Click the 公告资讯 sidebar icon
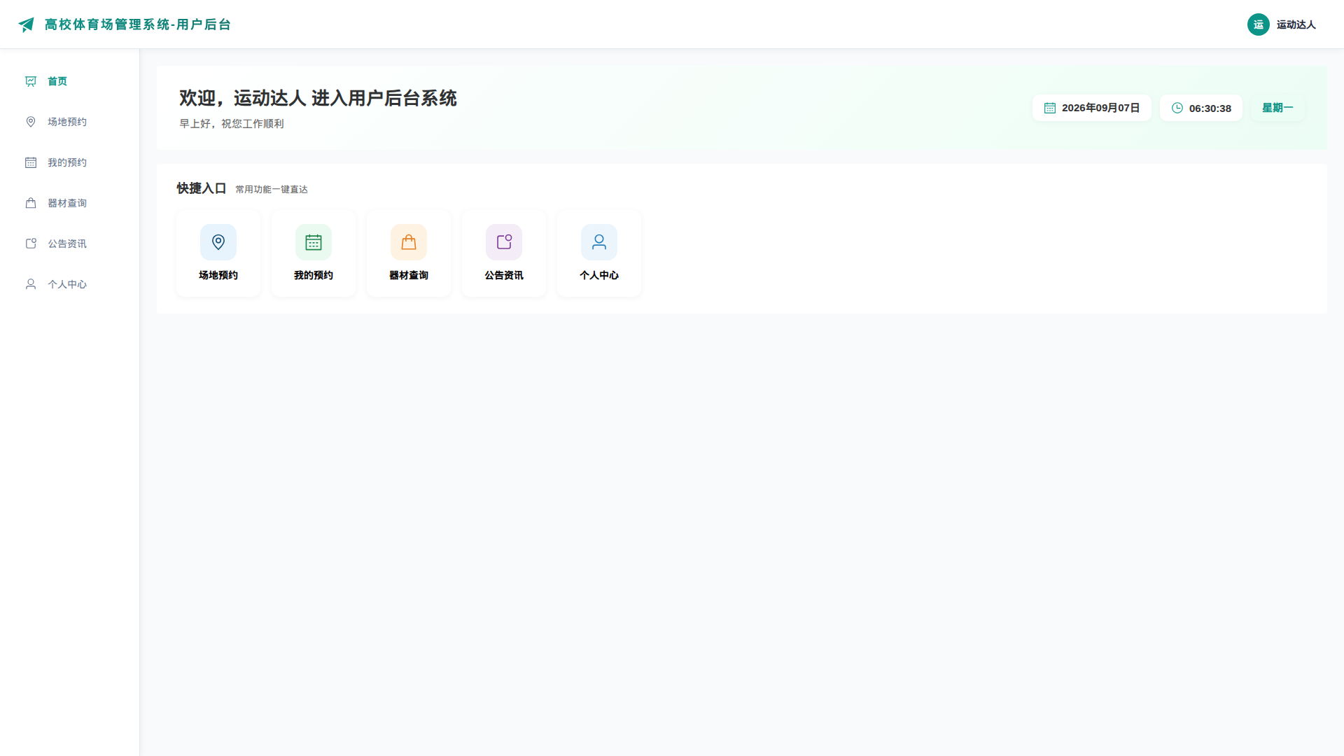Viewport: 1344px width, 756px height. 31,244
